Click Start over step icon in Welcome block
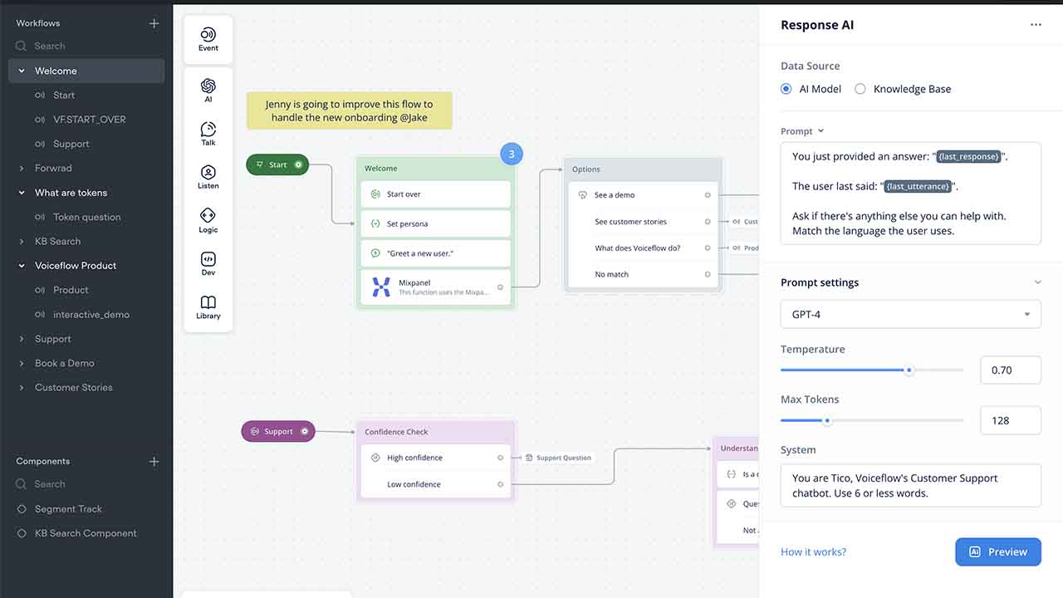Viewport: 1063px width, 598px height. tap(375, 194)
